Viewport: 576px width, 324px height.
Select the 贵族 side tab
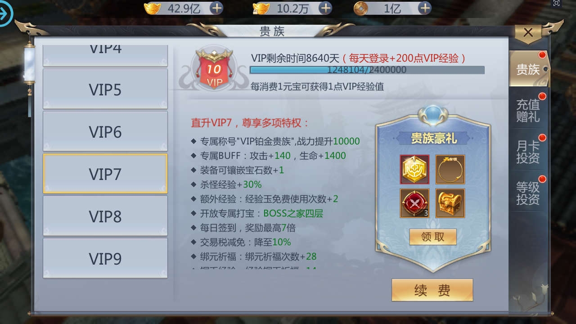pyautogui.click(x=528, y=69)
